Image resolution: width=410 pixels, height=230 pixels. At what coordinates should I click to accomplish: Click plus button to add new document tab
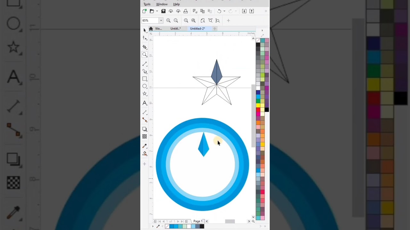[215, 29]
